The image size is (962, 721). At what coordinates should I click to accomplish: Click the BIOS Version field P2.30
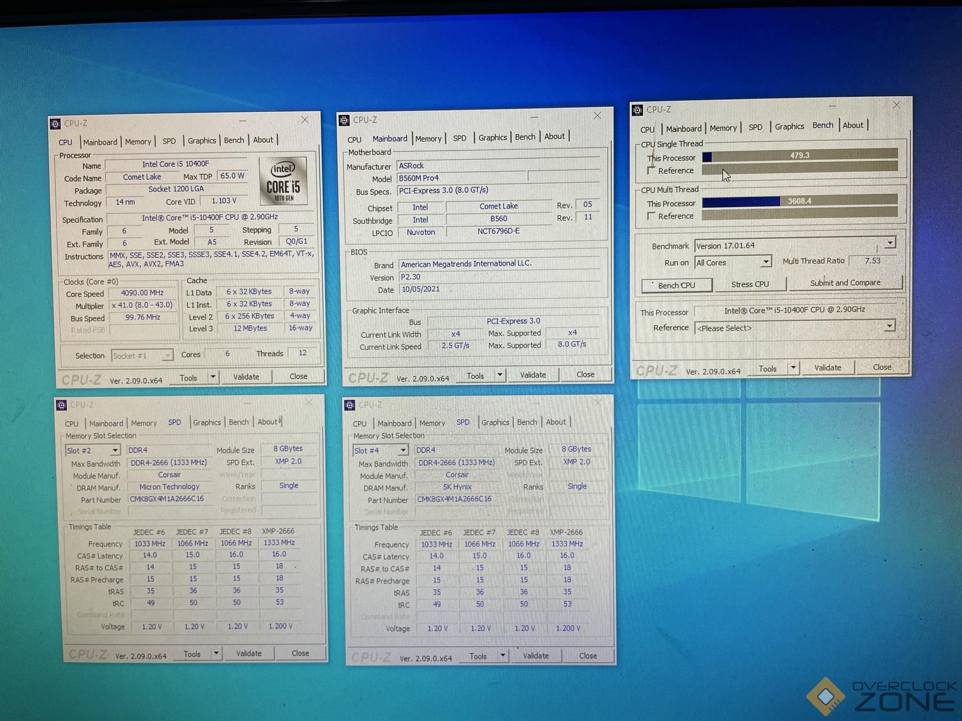pyautogui.click(x=499, y=277)
